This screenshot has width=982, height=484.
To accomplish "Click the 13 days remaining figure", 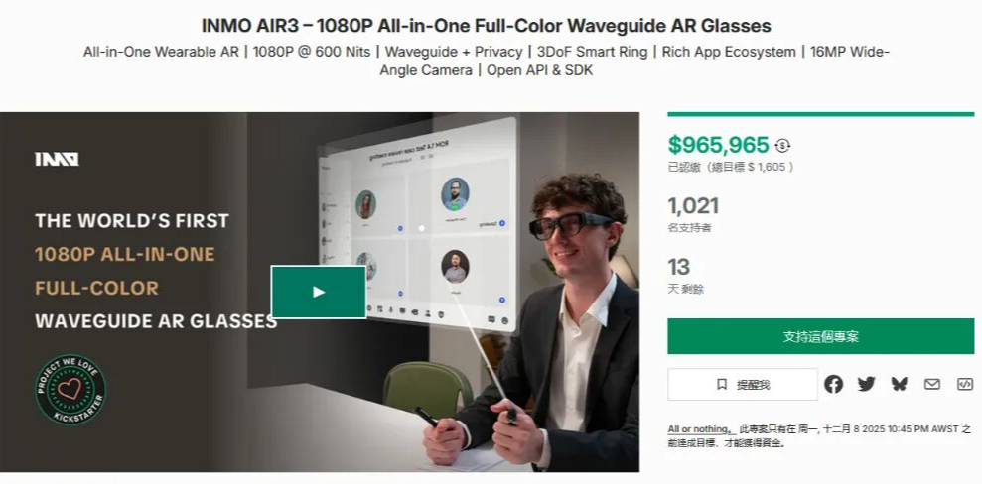I will pos(679,267).
